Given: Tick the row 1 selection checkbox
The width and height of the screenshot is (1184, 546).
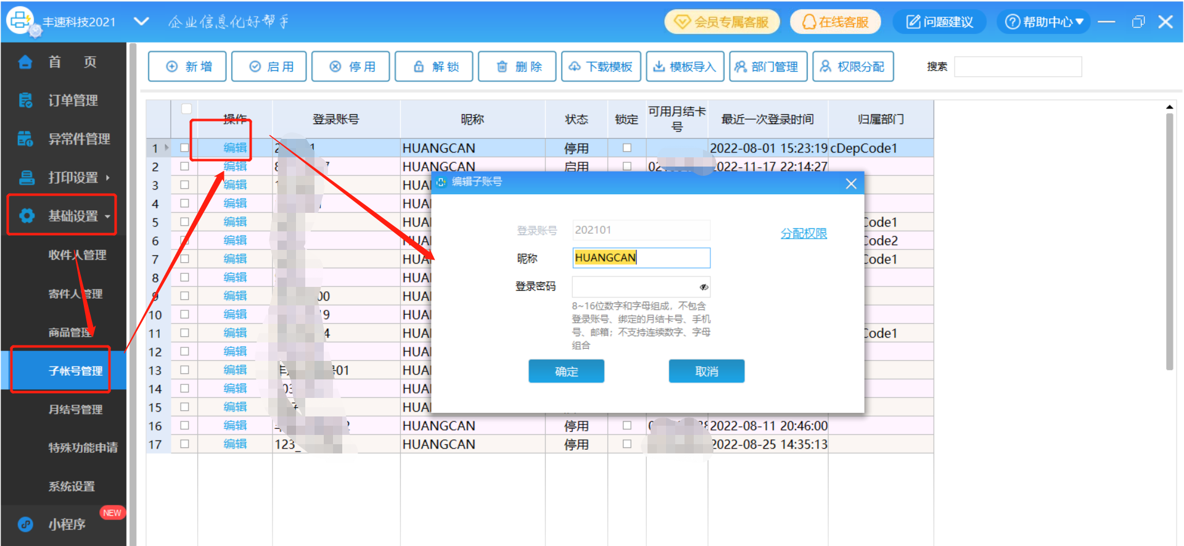Looking at the screenshot, I should point(184,148).
